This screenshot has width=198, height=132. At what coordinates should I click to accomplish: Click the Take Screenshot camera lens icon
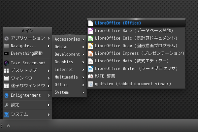[6, 63]
